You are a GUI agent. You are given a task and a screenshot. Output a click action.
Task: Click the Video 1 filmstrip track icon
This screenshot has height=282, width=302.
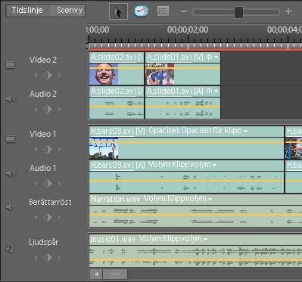11,138
